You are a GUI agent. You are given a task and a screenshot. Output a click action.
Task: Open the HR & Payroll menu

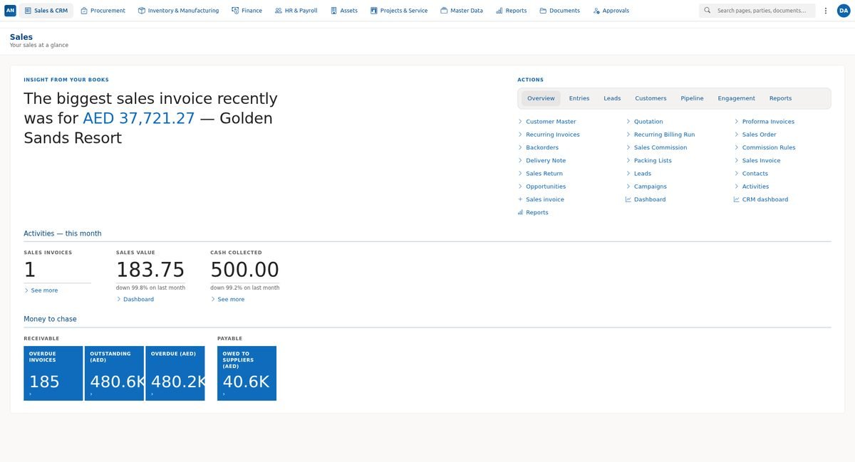point(296,11)
